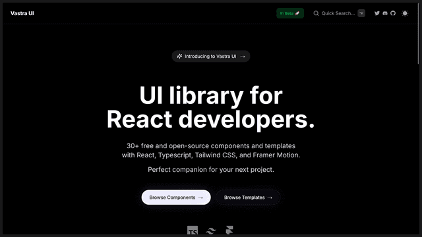Open the GitHub icon link
422x237 pixels.
pos(393,13)
